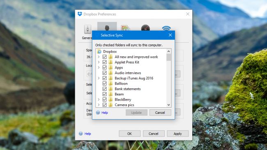Expand the BlackBerry folder tree
The width and height of the screenshot is (267, 150).
coord(99,99)
